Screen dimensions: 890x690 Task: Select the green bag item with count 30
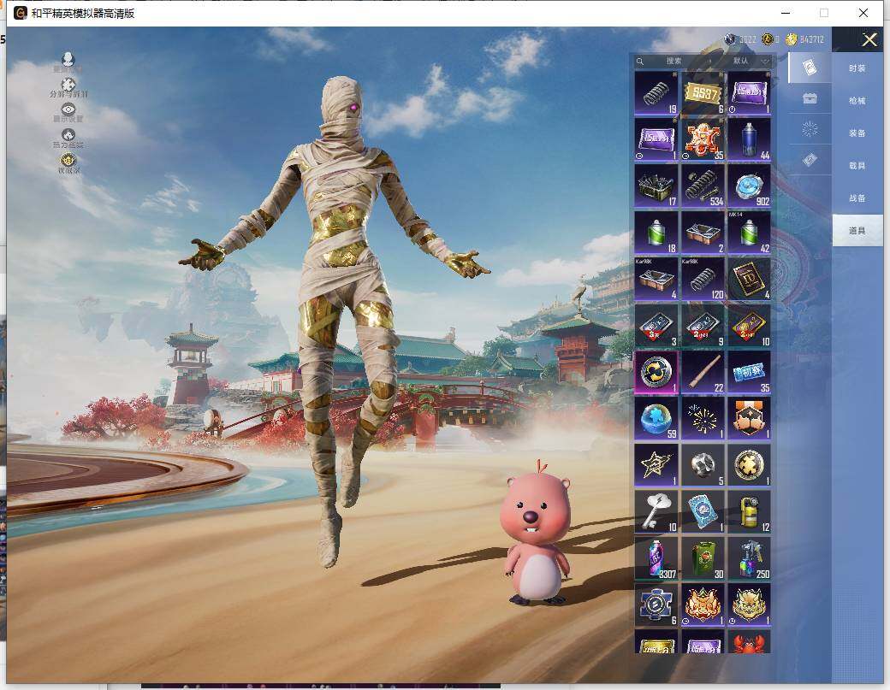click(x=703, y=557)
